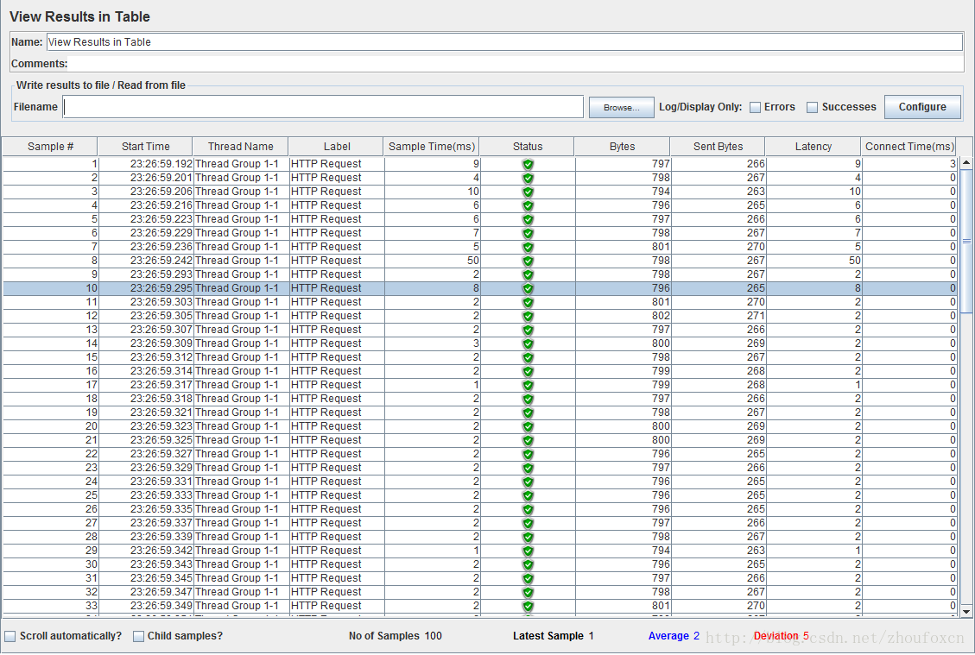Enable the Errors only checkbox
Screen dimensions: 975x655
755,108
